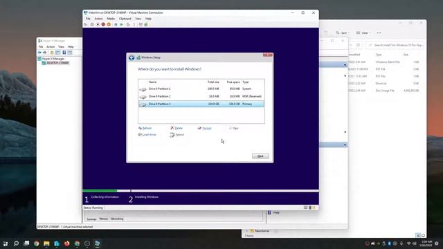
Task: Expand the NanoServer folder in File Explorer tree
Action: 246,231
